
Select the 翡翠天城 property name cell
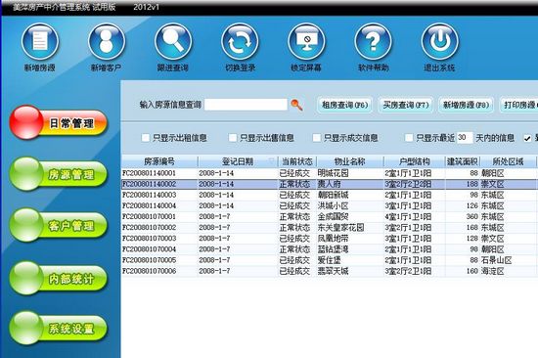pos(349,271)
